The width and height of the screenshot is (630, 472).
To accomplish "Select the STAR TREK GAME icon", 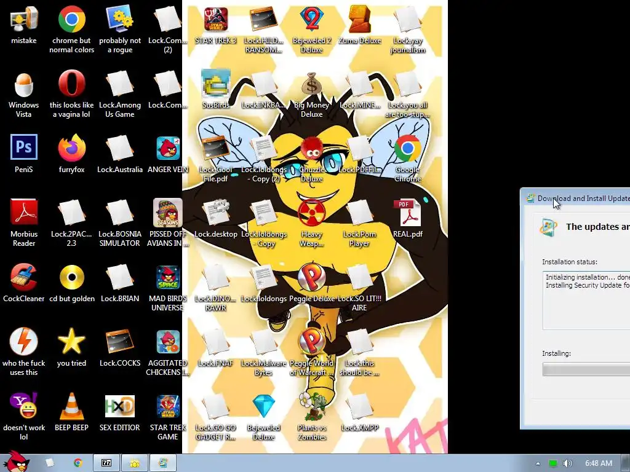I will 168,406.
